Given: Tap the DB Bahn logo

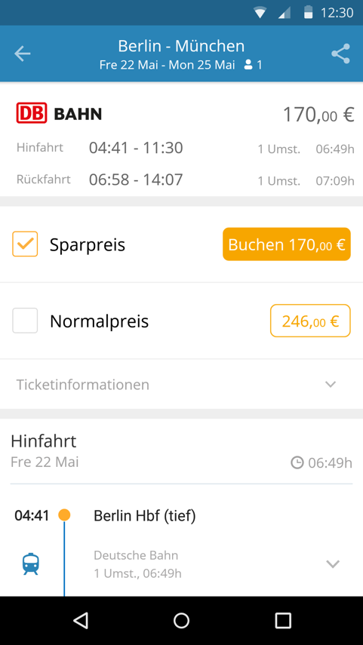Looking at the screenshot, I should pos(59,113).
